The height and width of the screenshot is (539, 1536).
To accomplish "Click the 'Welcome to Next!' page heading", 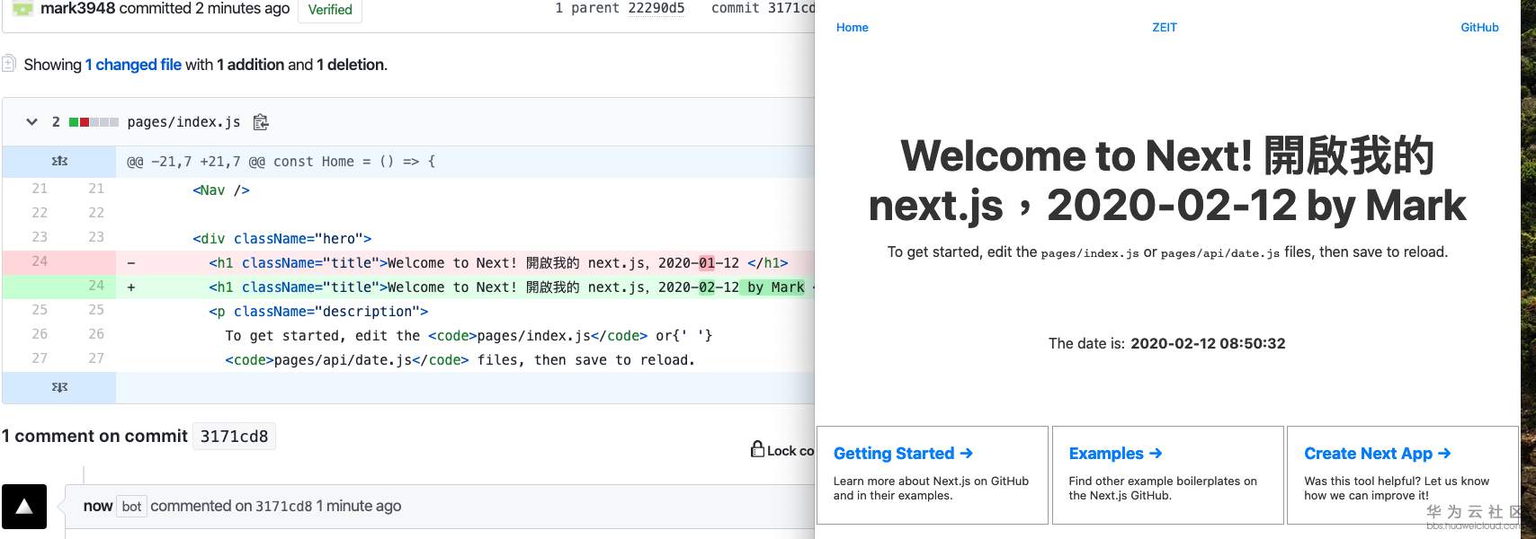I will pyautogui.click(x=1167, y=180).
